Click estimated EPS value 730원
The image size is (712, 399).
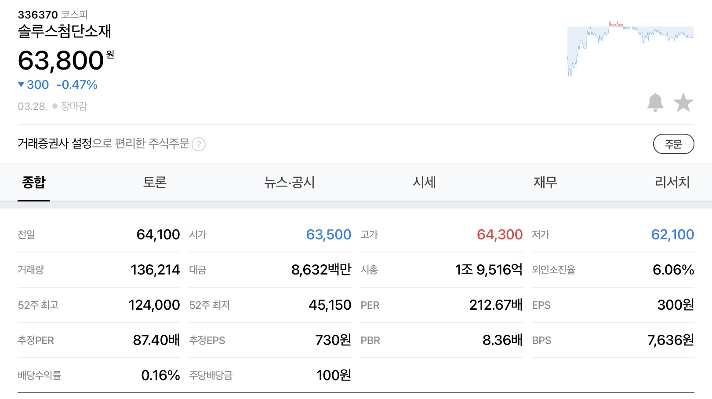click(x=333, y=340)
